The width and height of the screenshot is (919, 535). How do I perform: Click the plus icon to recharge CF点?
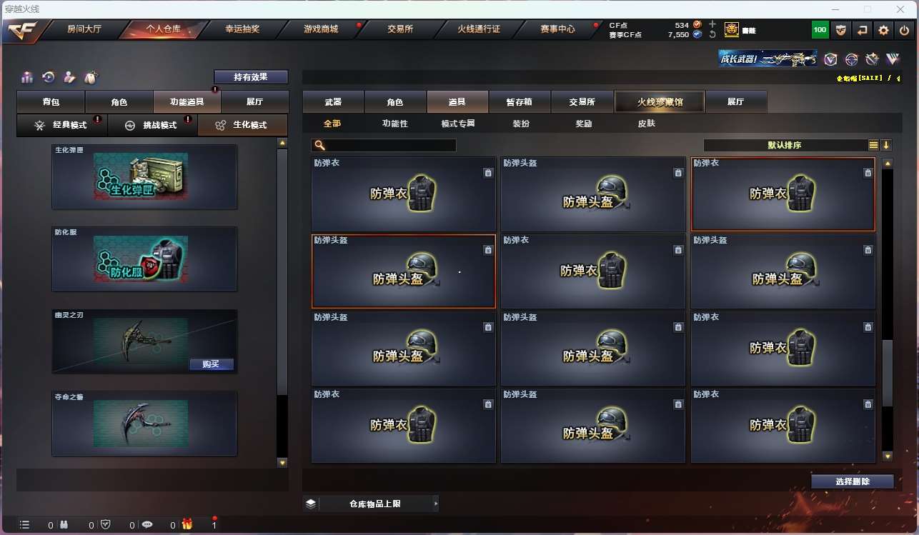coord(712,24)
